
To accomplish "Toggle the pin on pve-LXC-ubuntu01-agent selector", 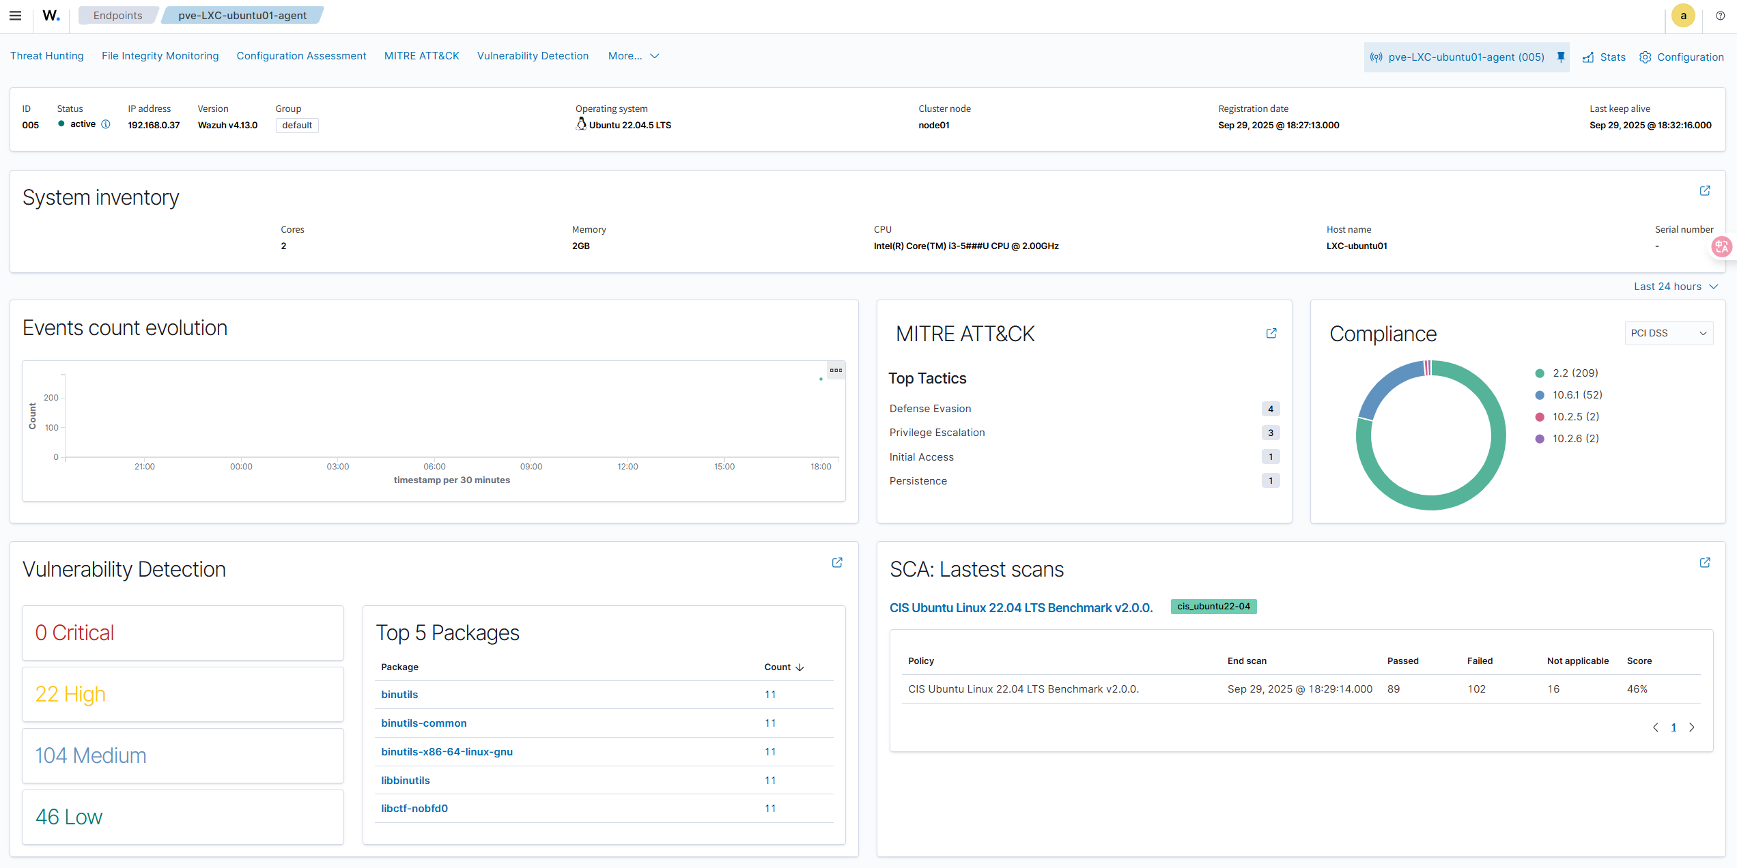I will tap(1560, 57).
